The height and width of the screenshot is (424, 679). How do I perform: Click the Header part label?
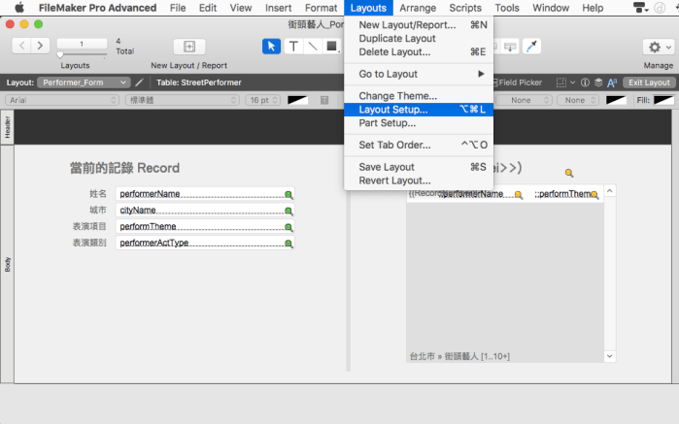tap(8, 127)
